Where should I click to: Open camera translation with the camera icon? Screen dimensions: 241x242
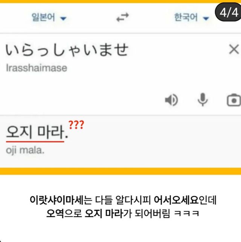pyautogui.click(x=234, y=100)
